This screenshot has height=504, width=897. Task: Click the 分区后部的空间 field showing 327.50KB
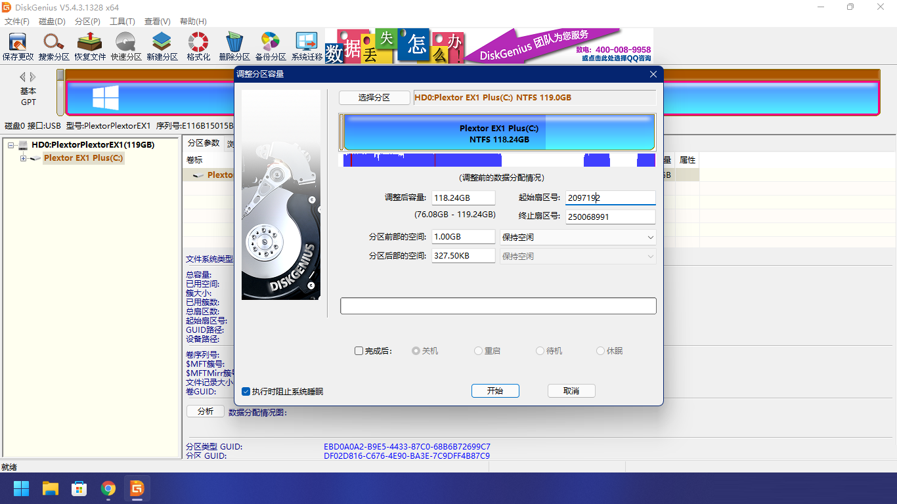464,256
